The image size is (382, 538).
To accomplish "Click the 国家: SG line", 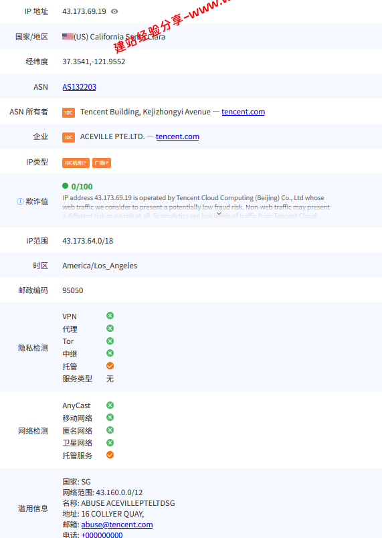I will [x=76, y=482].
